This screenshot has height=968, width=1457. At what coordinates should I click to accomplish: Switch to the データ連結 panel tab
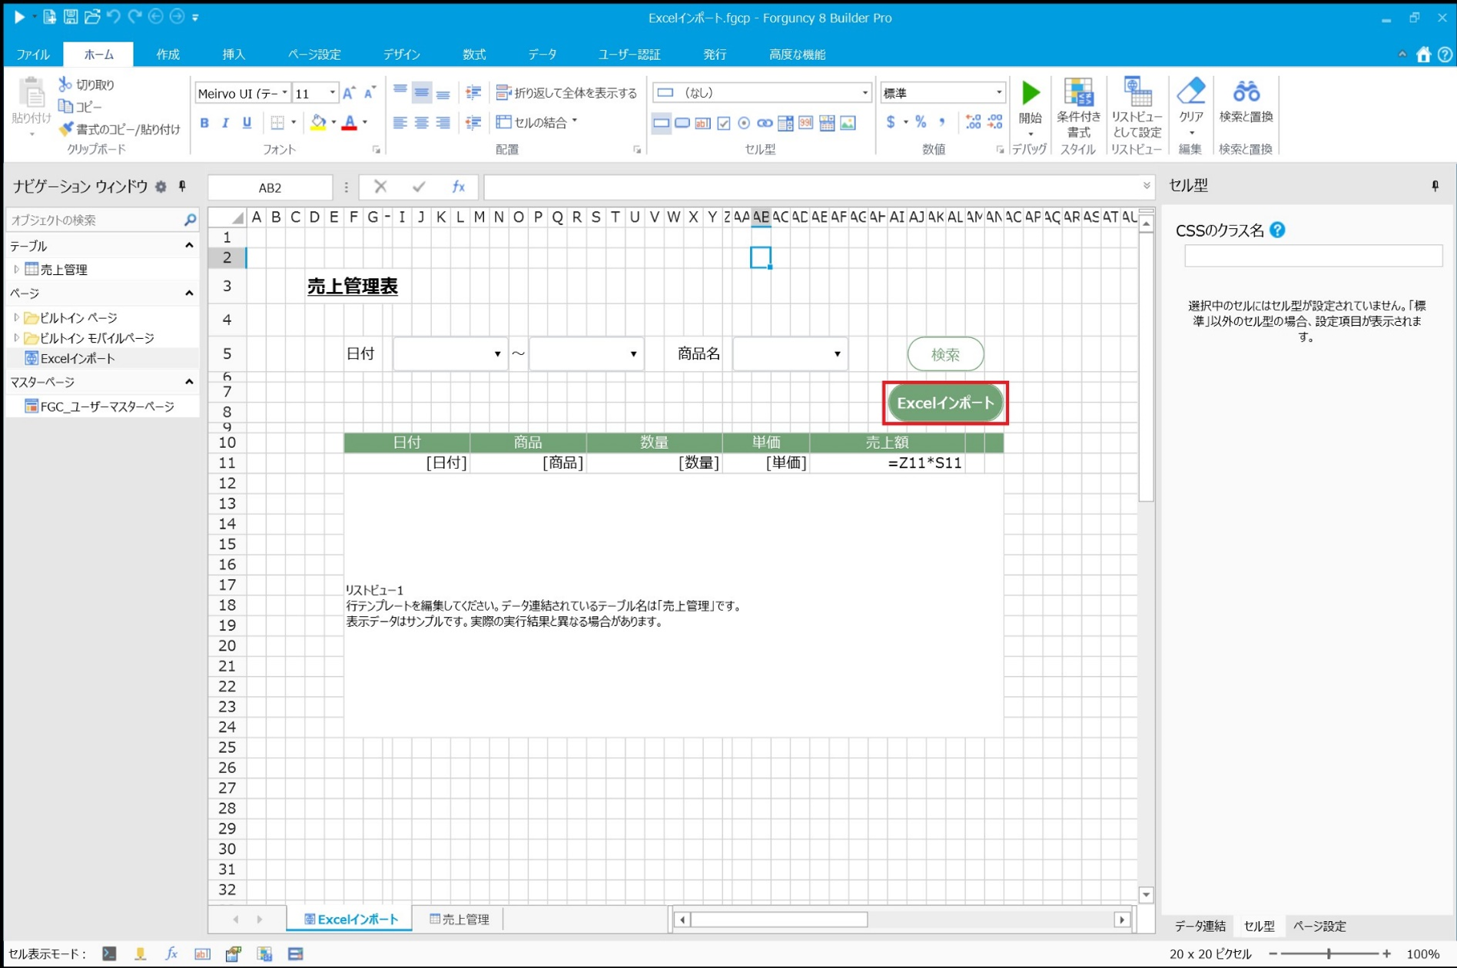tap(1200, 926)
